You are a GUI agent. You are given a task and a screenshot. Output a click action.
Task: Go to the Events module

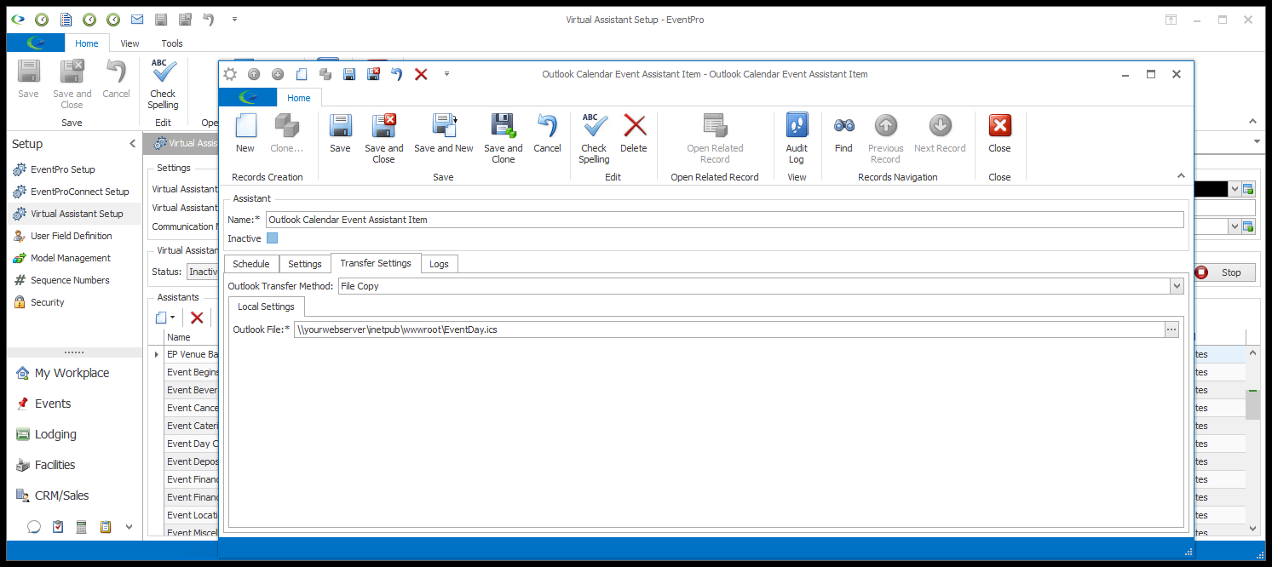pos(53,404)
